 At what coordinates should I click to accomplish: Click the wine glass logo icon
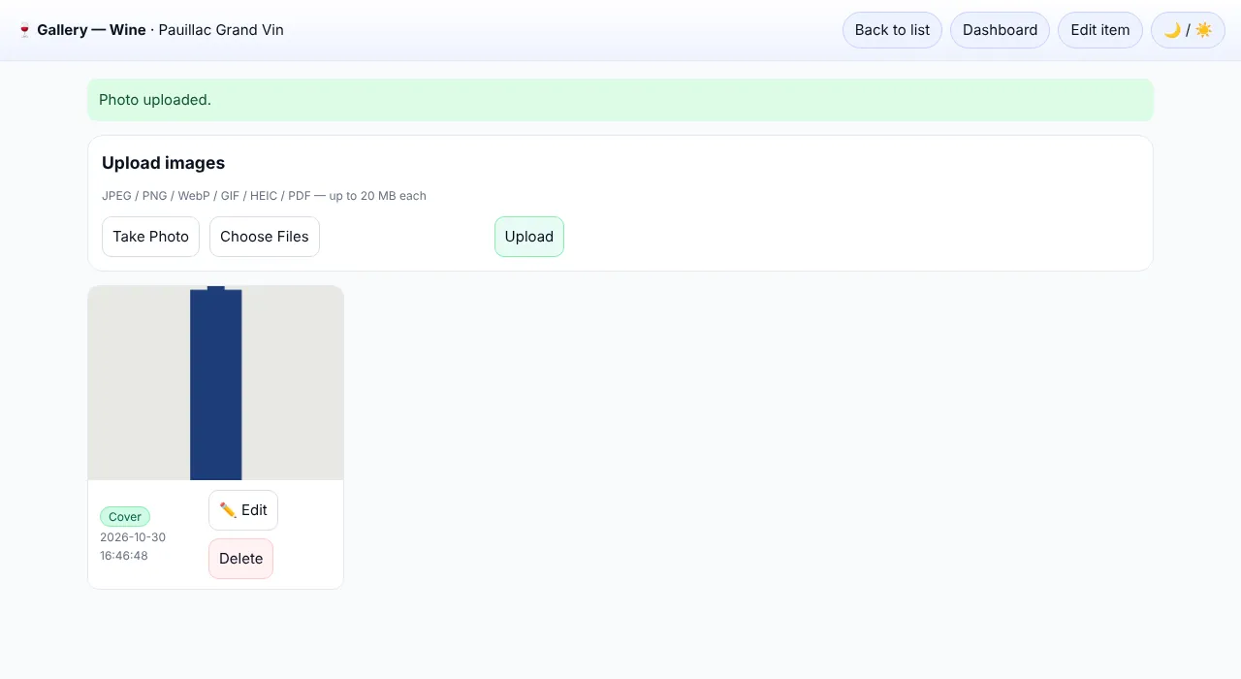(x=24, y=30)
